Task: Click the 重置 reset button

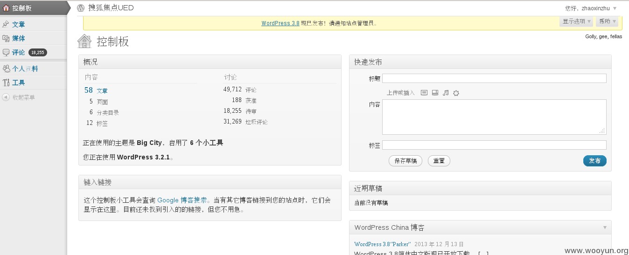Action: point(439,161)
